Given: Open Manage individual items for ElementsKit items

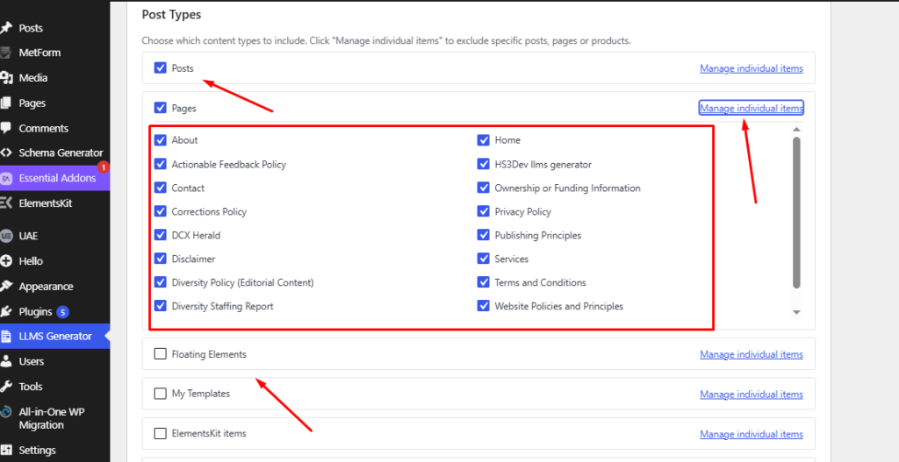Looking at the screenshot, I should [752, 434].
